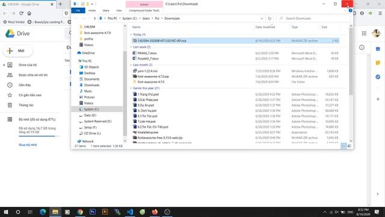Open Firefox from the taskbar
385x217 pixels.
pos(155,212)
